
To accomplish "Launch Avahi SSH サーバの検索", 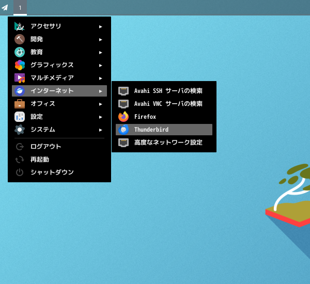I will pyautogui.click(x=164, y=91).
